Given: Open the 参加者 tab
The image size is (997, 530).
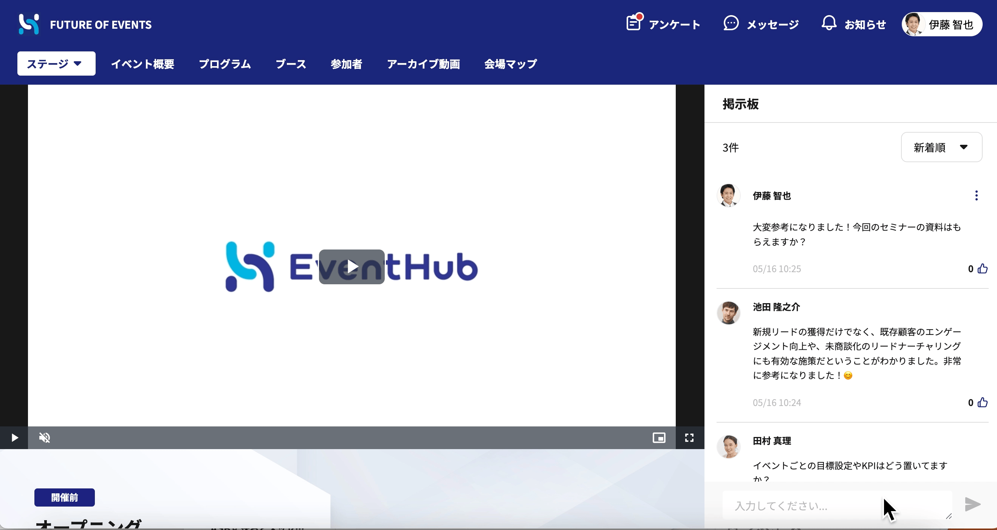Looking at the screenshot, I should [x=347, y=64].
